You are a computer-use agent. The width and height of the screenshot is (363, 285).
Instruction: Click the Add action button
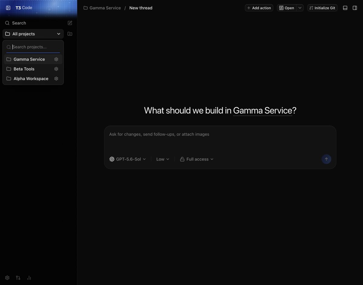coord(259,8)
